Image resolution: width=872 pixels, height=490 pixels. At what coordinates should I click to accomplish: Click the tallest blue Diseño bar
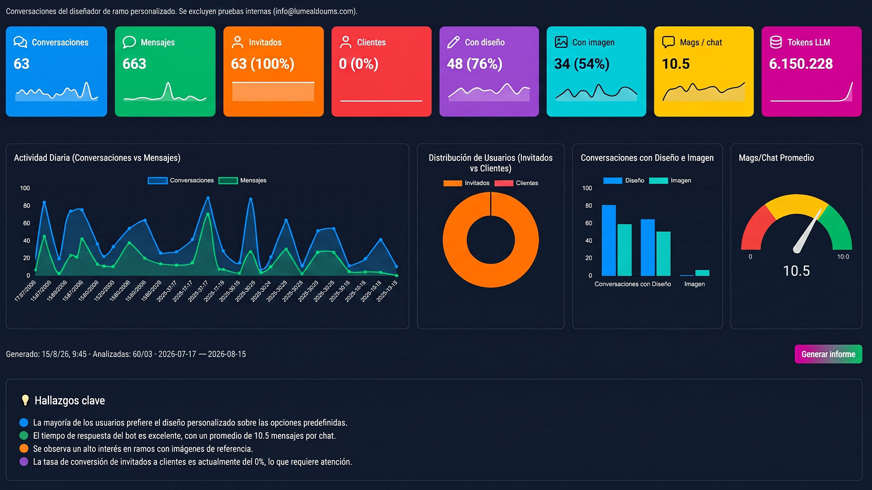point(609,240)
